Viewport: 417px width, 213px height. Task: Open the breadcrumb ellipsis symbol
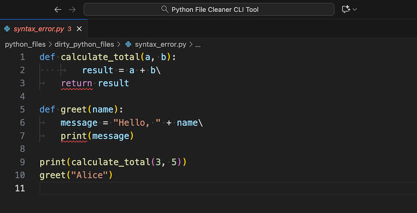pyautogui.click(x=198, y=45)
